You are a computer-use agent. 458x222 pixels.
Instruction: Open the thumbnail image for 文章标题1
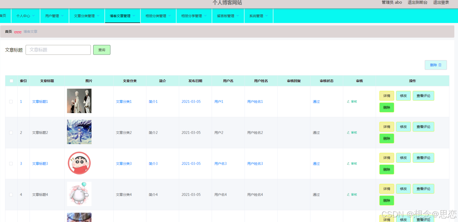[79, 101]
